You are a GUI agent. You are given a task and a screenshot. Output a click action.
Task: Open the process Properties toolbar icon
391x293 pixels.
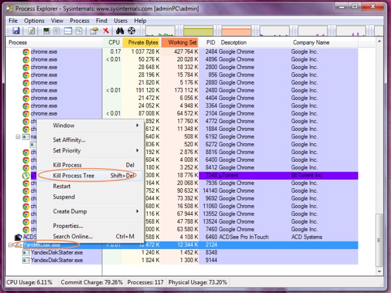pyautogui.click(x=94, y=30)
